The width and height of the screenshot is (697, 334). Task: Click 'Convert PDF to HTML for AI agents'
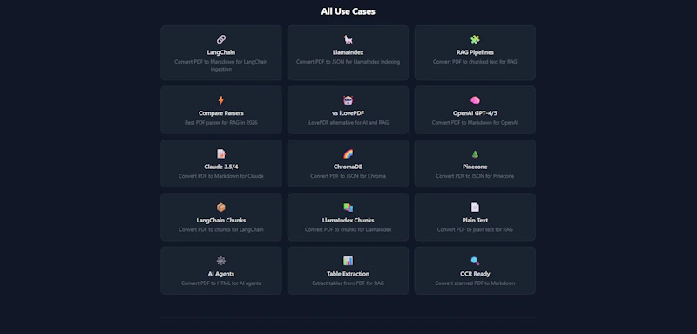pyautogui.click(x=221, y=283)
